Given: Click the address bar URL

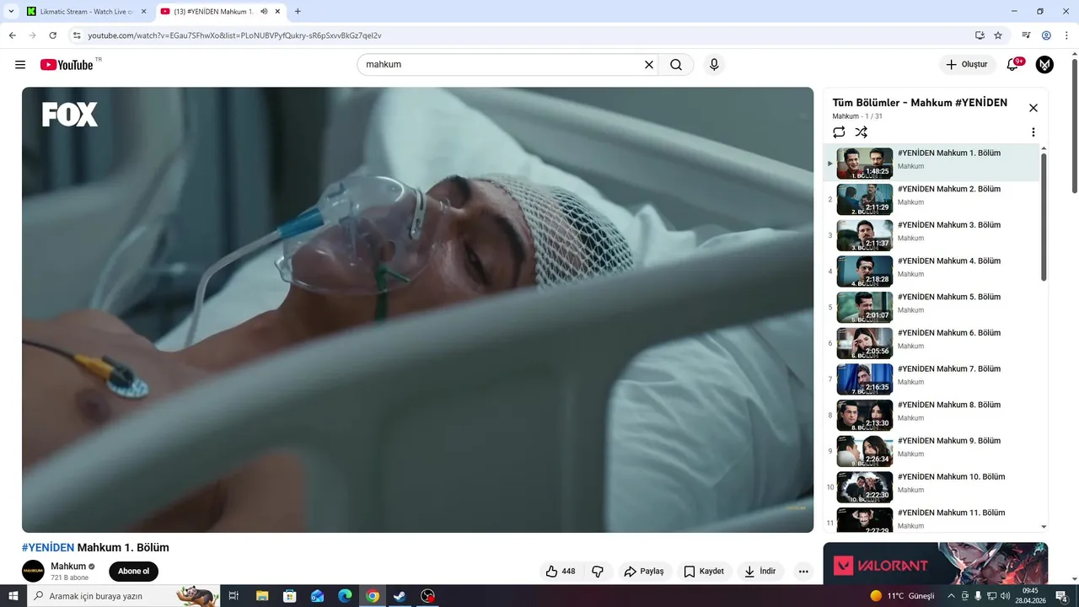Looking at the screenshot, I should pos(235,35).
